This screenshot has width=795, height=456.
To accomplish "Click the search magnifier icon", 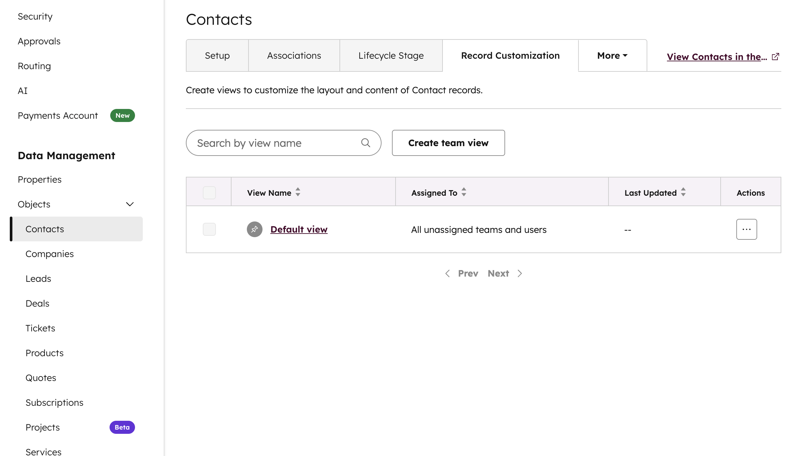I will coord(366,143).
